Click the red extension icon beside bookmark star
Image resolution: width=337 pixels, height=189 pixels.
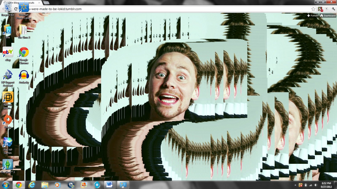pos(320,9)
